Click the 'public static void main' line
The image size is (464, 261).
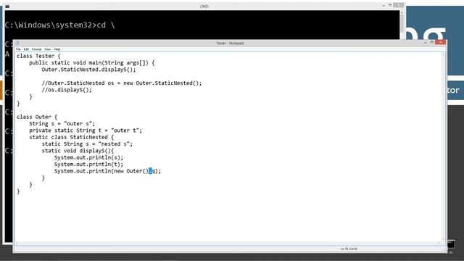click(92, 63)
